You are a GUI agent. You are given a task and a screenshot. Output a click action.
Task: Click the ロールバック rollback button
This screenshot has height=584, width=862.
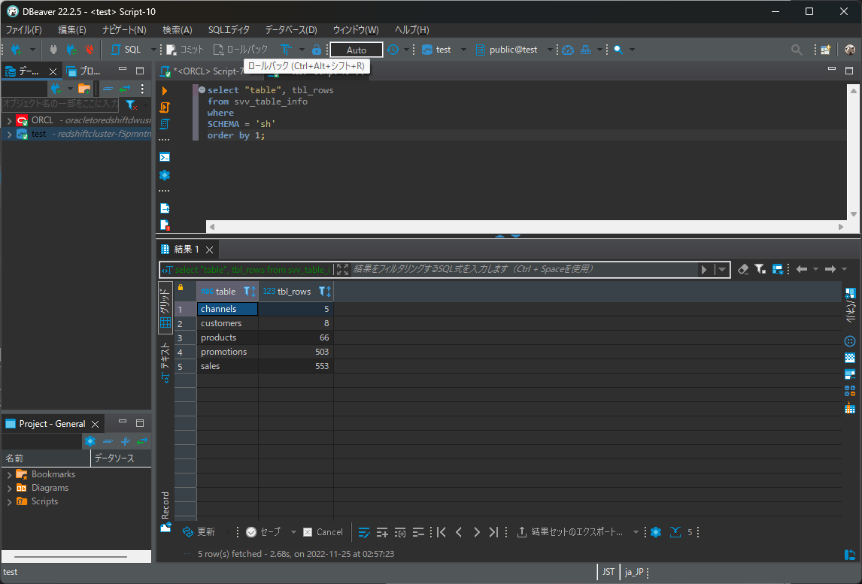tap(240, 50)
